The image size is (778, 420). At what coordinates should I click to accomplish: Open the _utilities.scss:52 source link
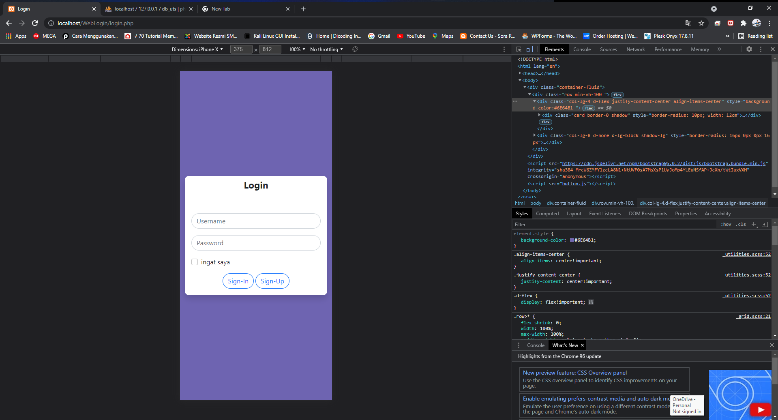(x=746, y=254)
